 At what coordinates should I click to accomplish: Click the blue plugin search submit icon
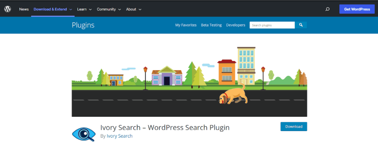click(x=301, y=25)
